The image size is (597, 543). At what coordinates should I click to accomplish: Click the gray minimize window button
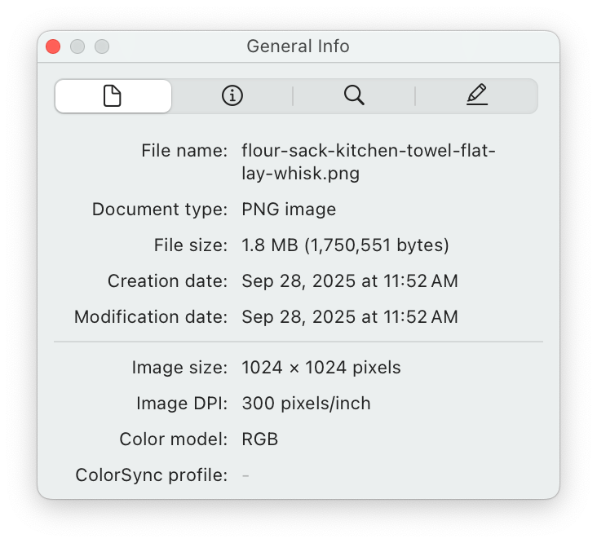tap(77, 46)
